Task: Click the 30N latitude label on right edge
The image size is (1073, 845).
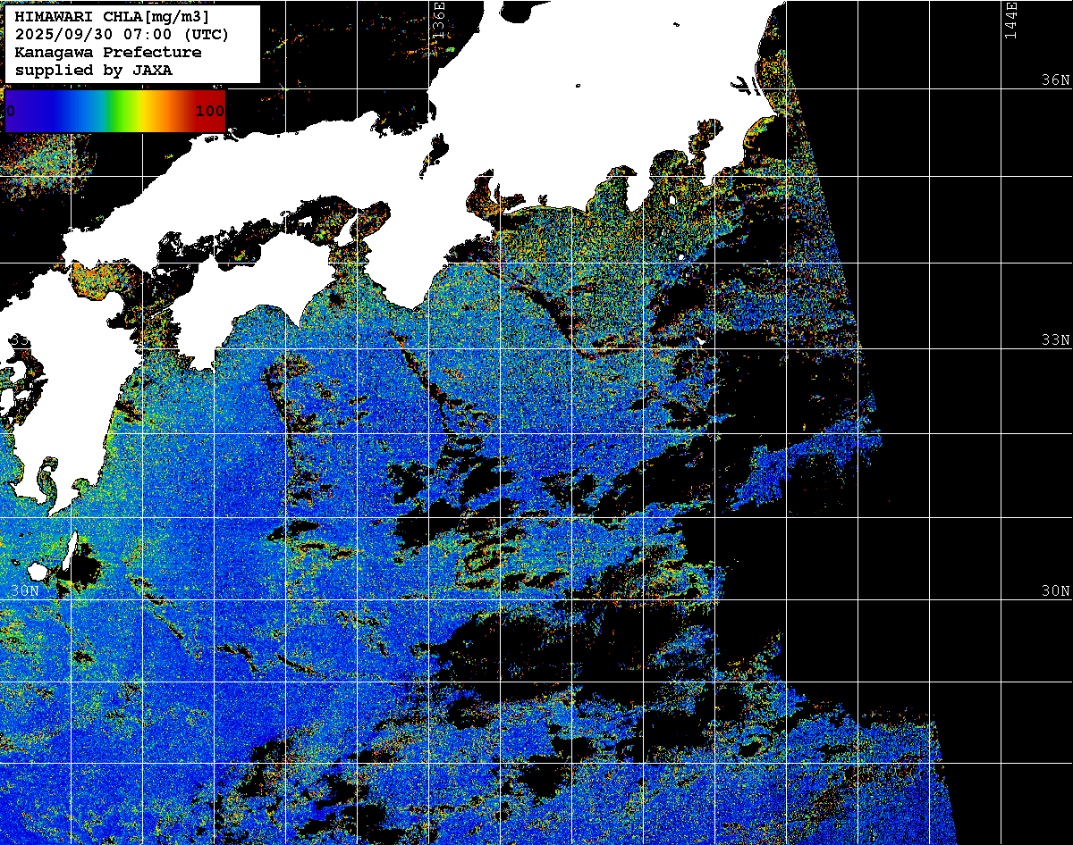Action: coord(1055,591)
